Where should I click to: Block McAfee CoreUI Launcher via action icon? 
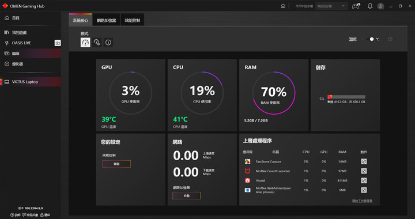[x=364, y=171]
